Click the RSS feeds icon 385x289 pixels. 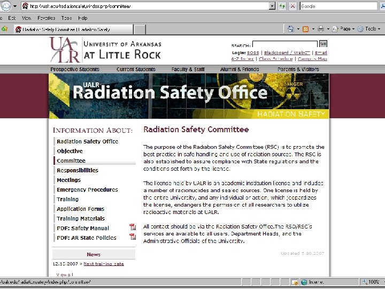[x=306, y=29]
